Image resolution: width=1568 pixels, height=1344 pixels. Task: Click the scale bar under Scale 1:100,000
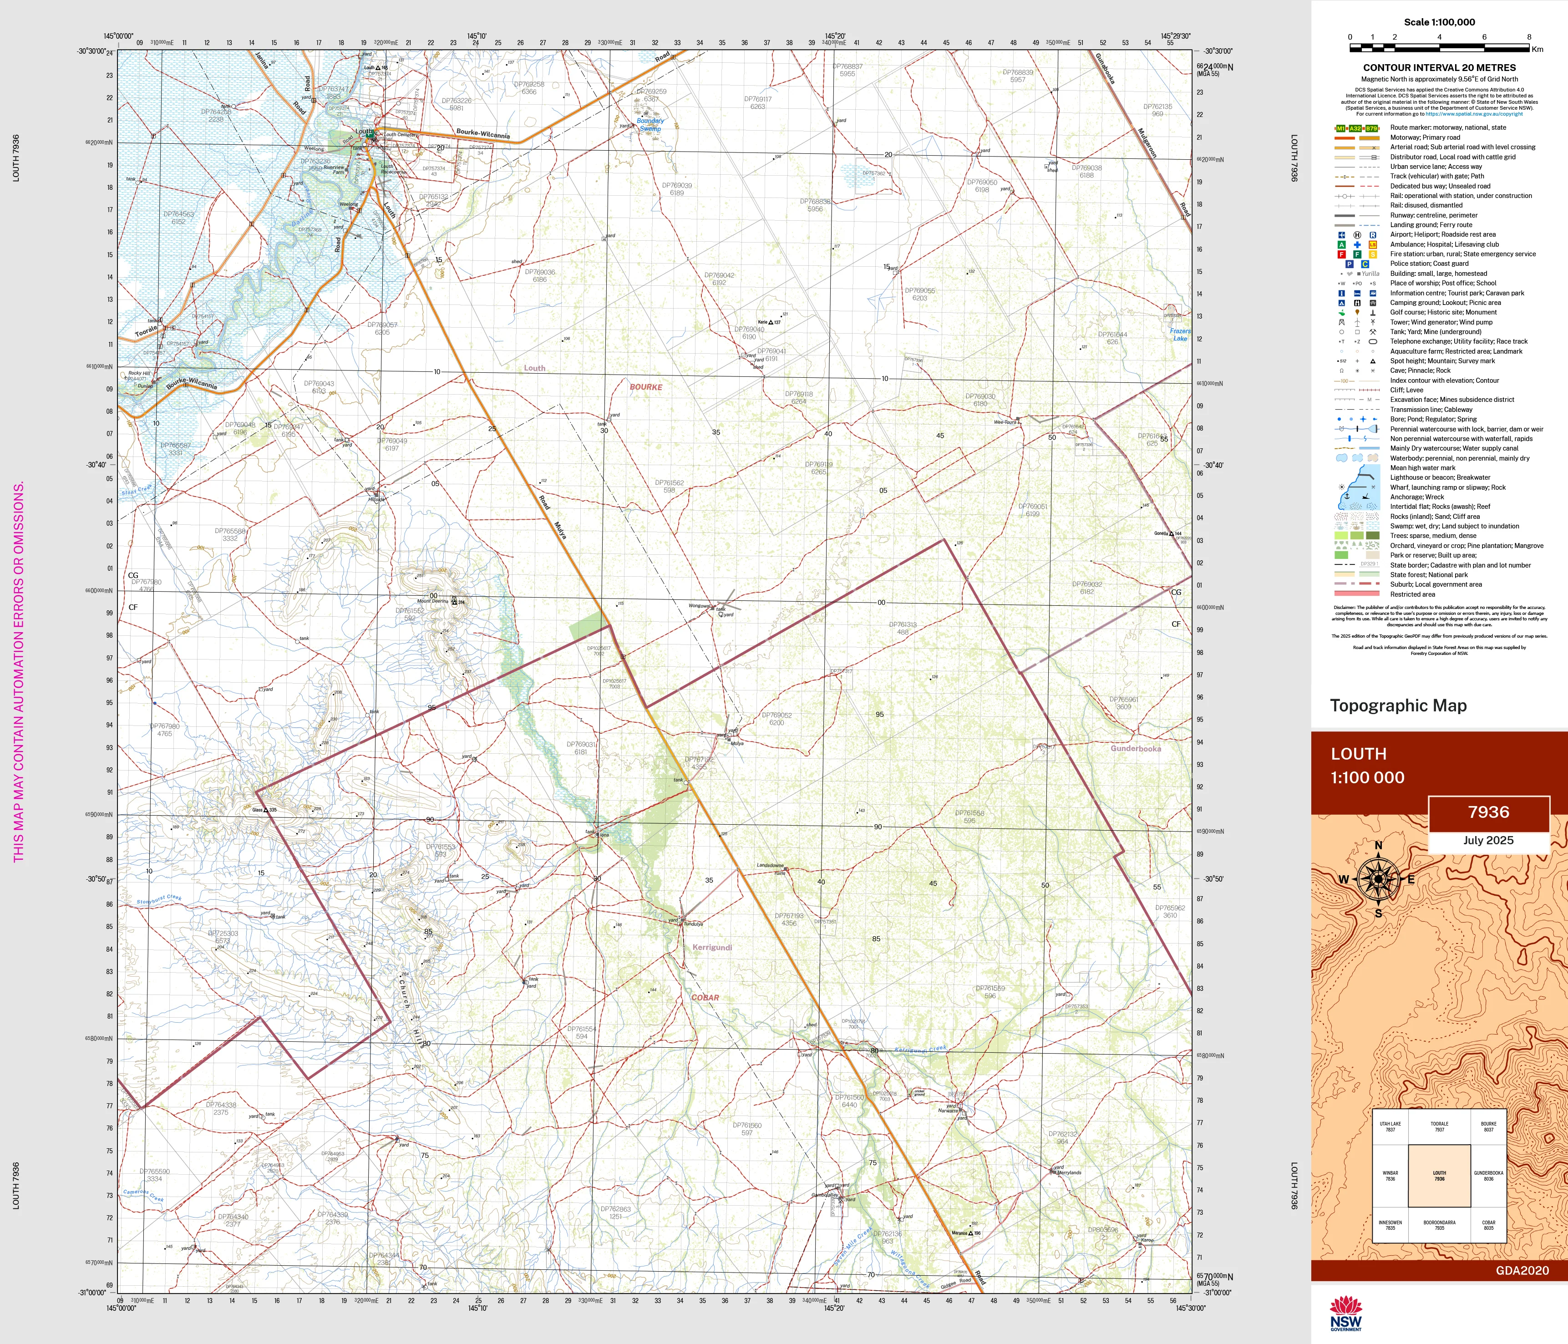(x=1439, y=48)
